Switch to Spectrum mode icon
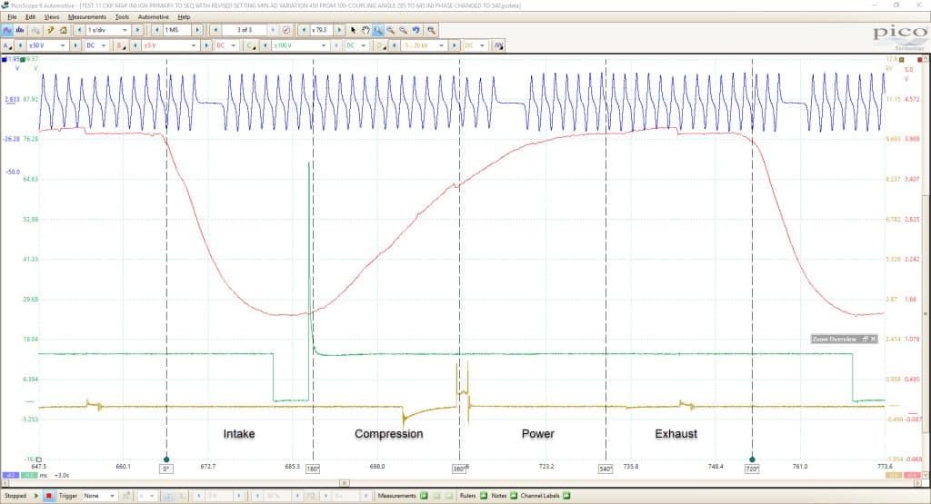Viewport: 931px width, 504px height. click(x=20, y=30)
